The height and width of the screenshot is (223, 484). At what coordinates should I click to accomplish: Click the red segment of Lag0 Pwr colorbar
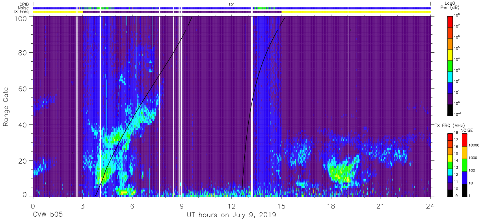(450, 22)
